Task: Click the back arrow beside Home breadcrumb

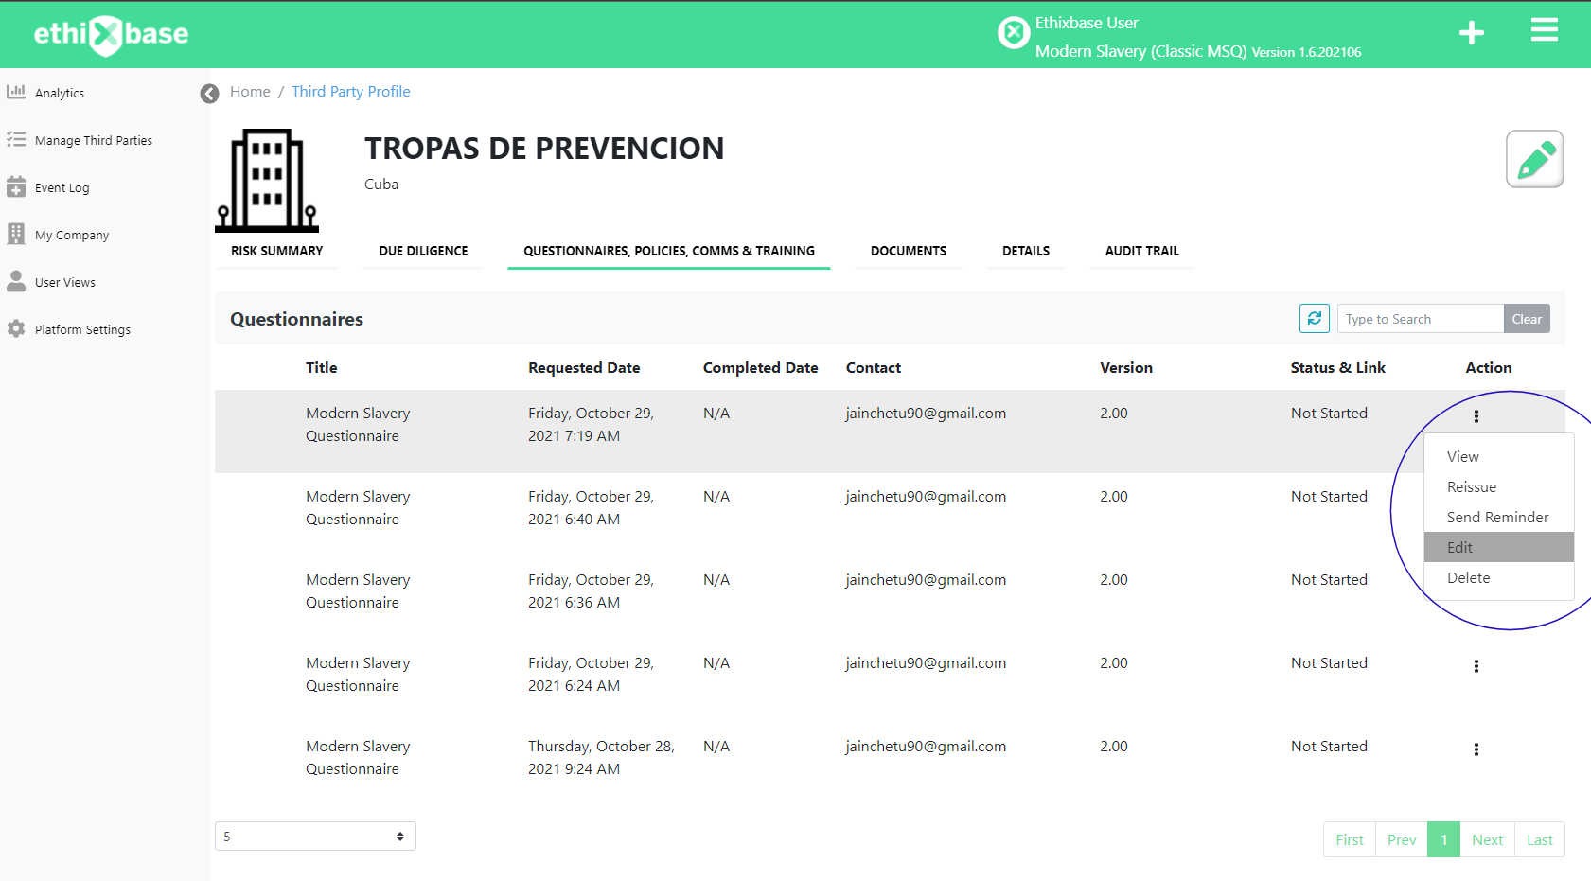Action: [x=210, y=93]
